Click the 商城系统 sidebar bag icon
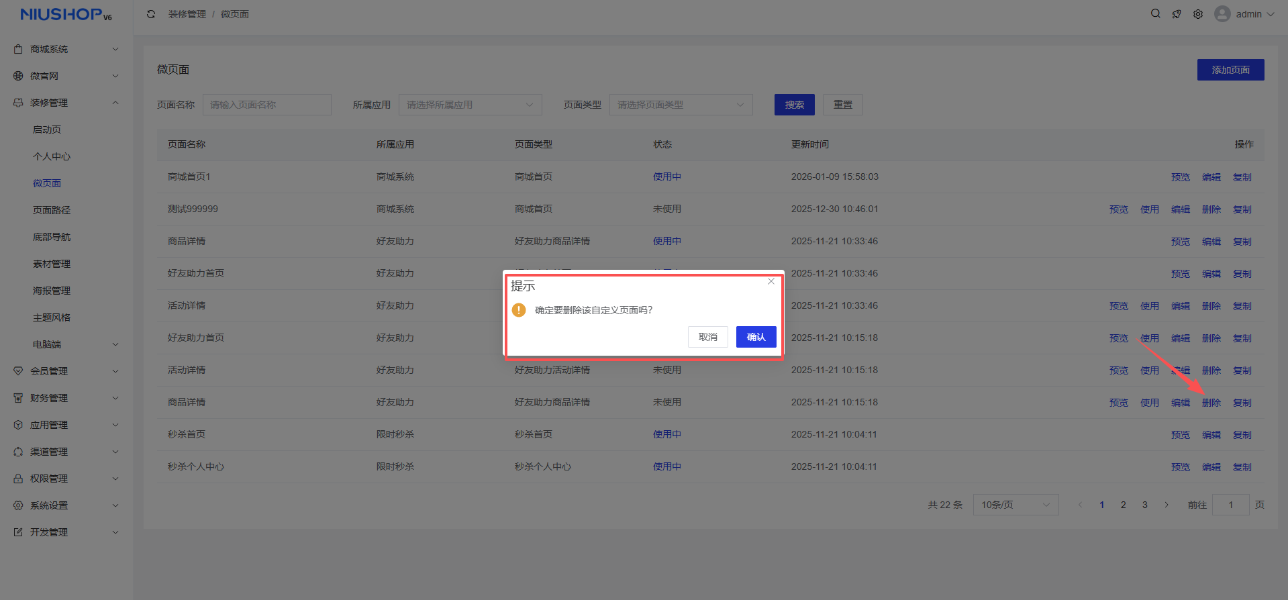Image resolution: width=1288 pixels, height=600 pixels. click(x=18, y=49)
